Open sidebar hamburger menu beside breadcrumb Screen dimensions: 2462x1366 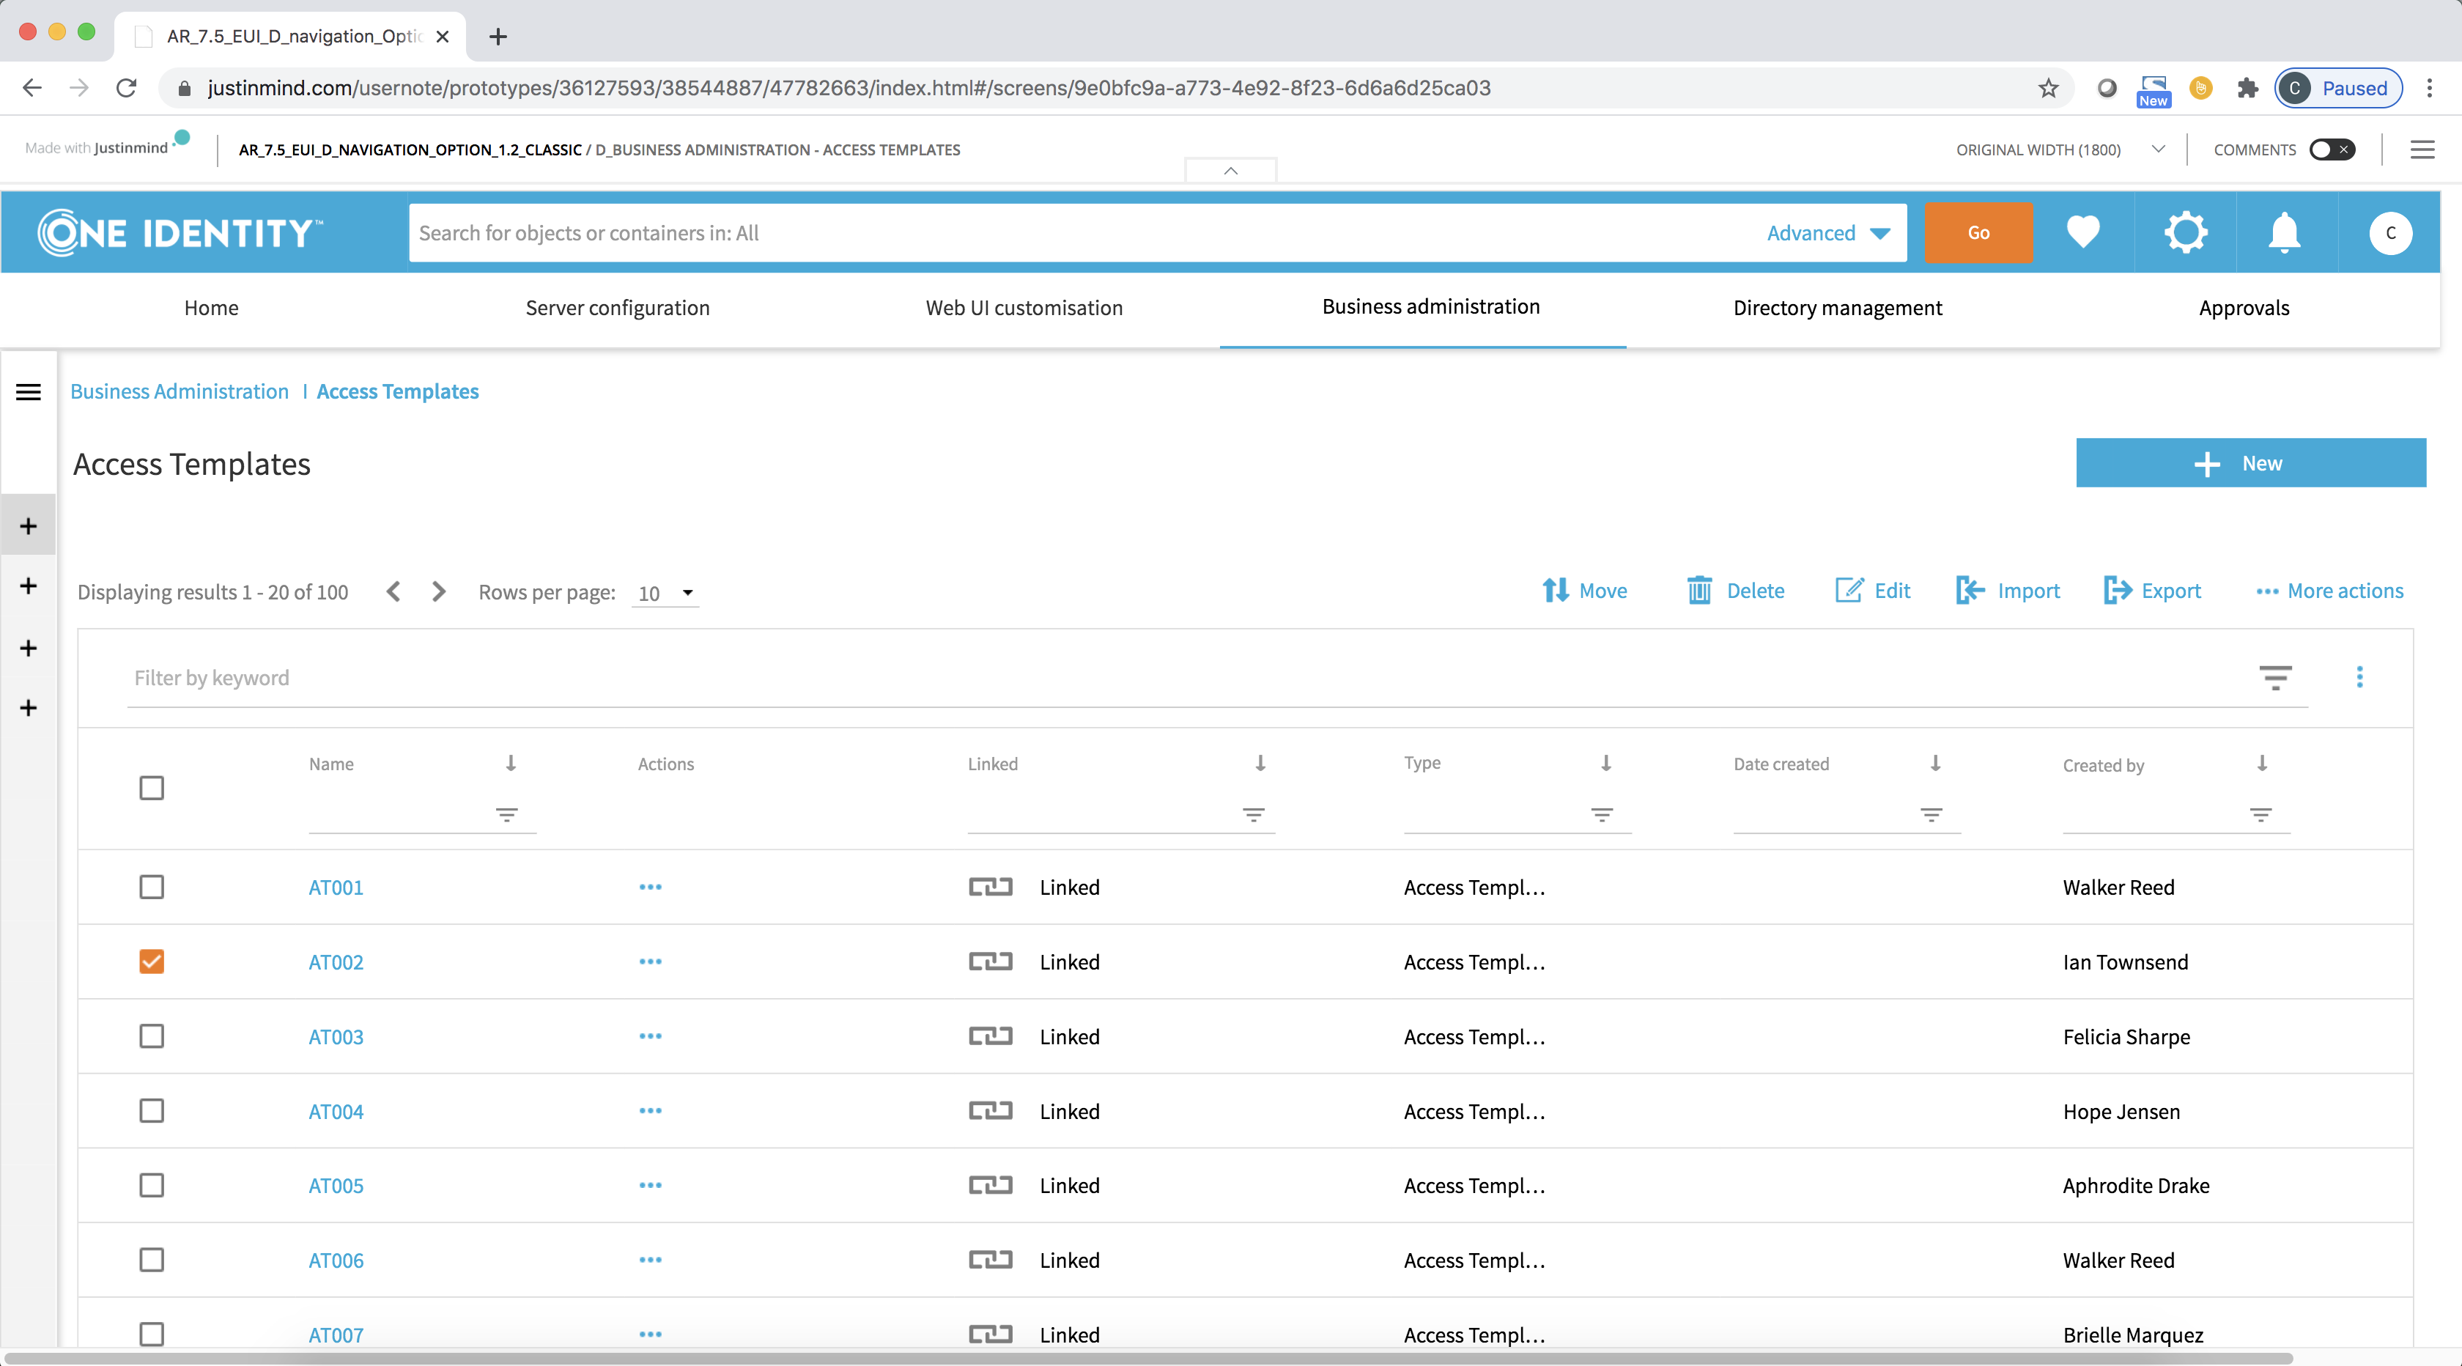tap(29, 392)
